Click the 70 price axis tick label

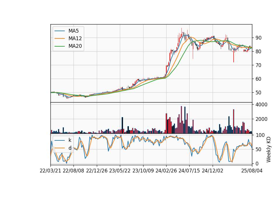pyautogui.click(x=258, y=65)
